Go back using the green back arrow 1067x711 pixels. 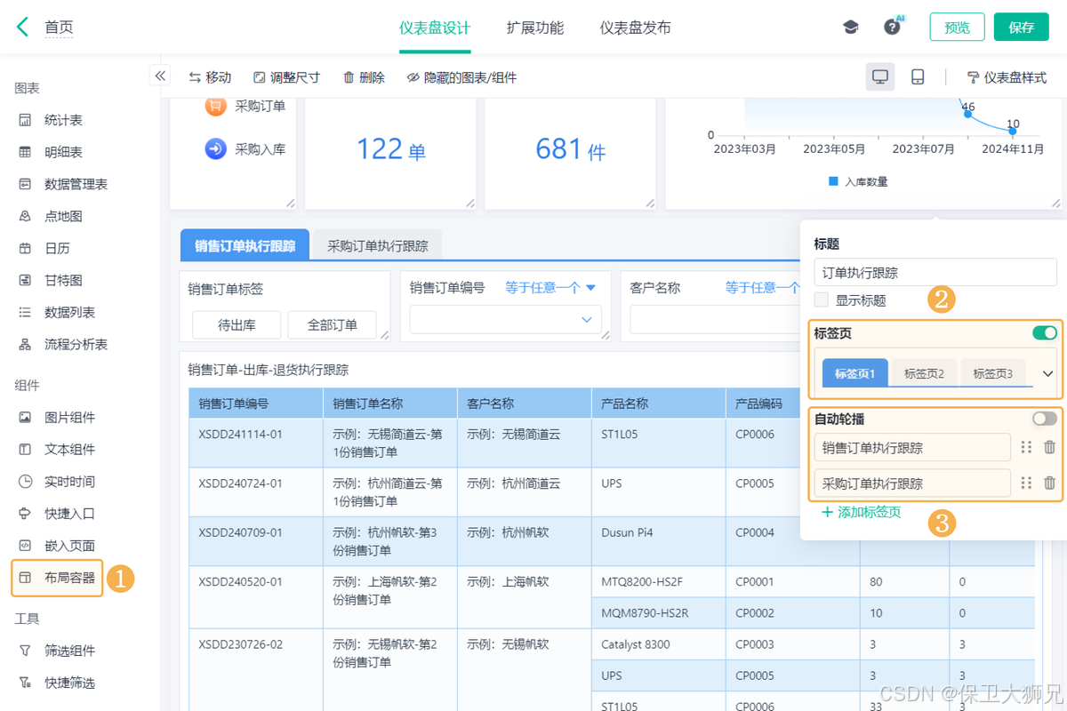tap(22, 27)
